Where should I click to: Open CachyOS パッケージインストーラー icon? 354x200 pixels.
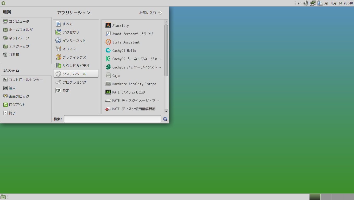pos(108,67)
